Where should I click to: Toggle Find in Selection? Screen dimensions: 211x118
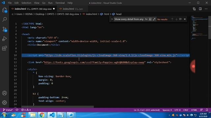tap(180, 19)
